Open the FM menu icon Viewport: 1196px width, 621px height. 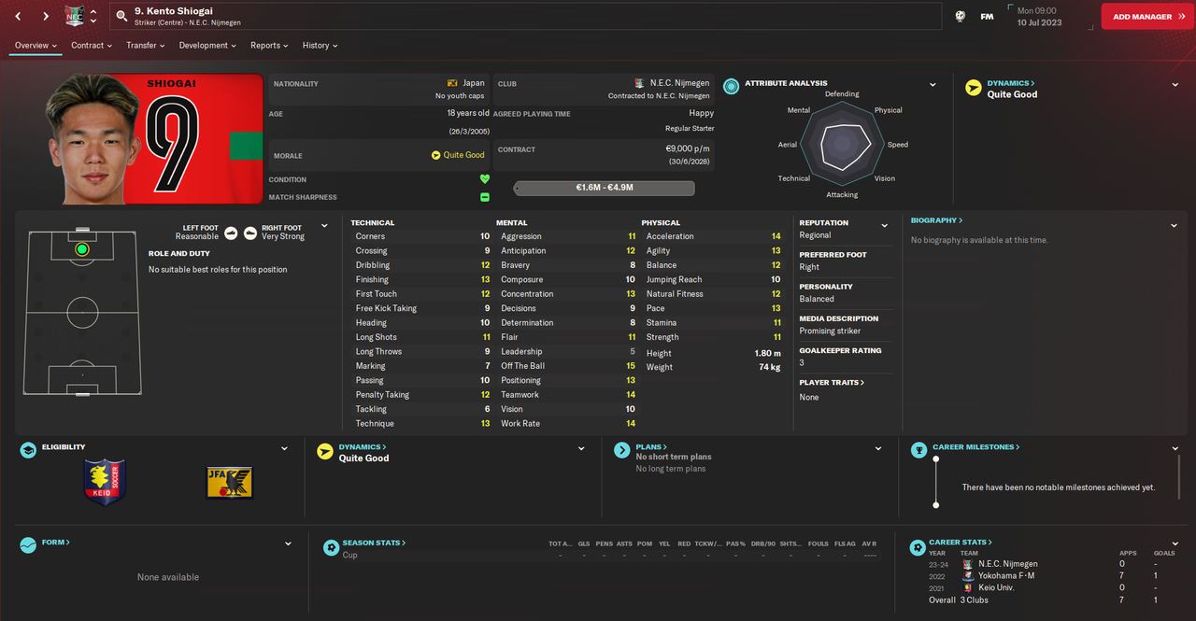[x=987, y=16]
